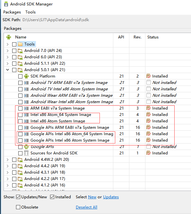The height and width of the screenshot is (214, 191).
Task: Click the SDK Path text field
Action: [x=56, y=20]
